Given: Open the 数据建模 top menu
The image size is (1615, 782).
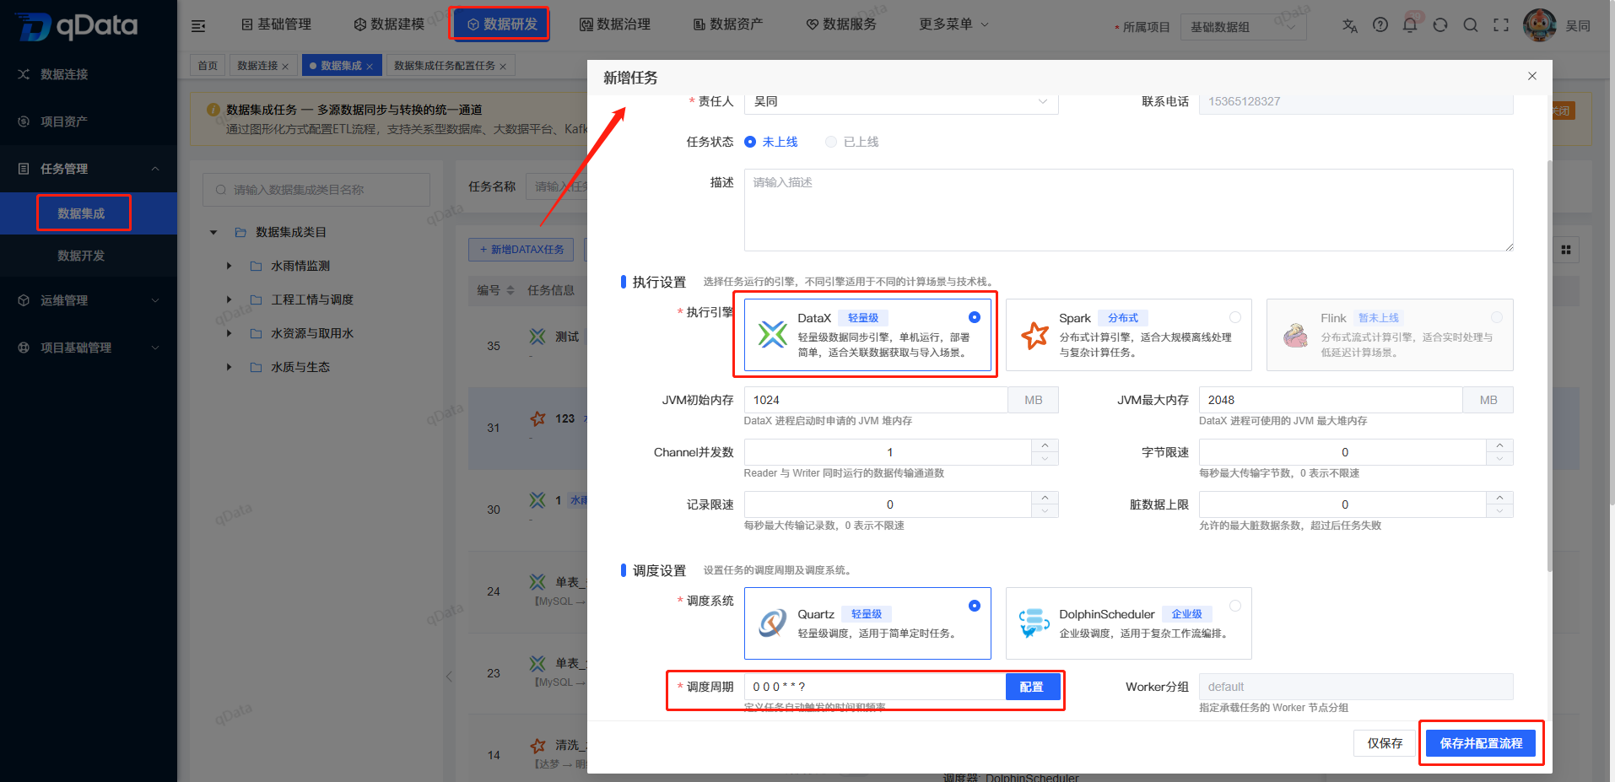Looking at the screenshot, I should coord(389,24).
